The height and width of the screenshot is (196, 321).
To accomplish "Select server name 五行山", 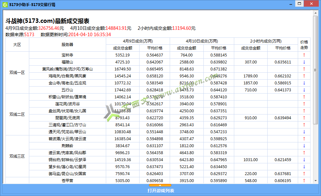I will [x=67, y=90].
